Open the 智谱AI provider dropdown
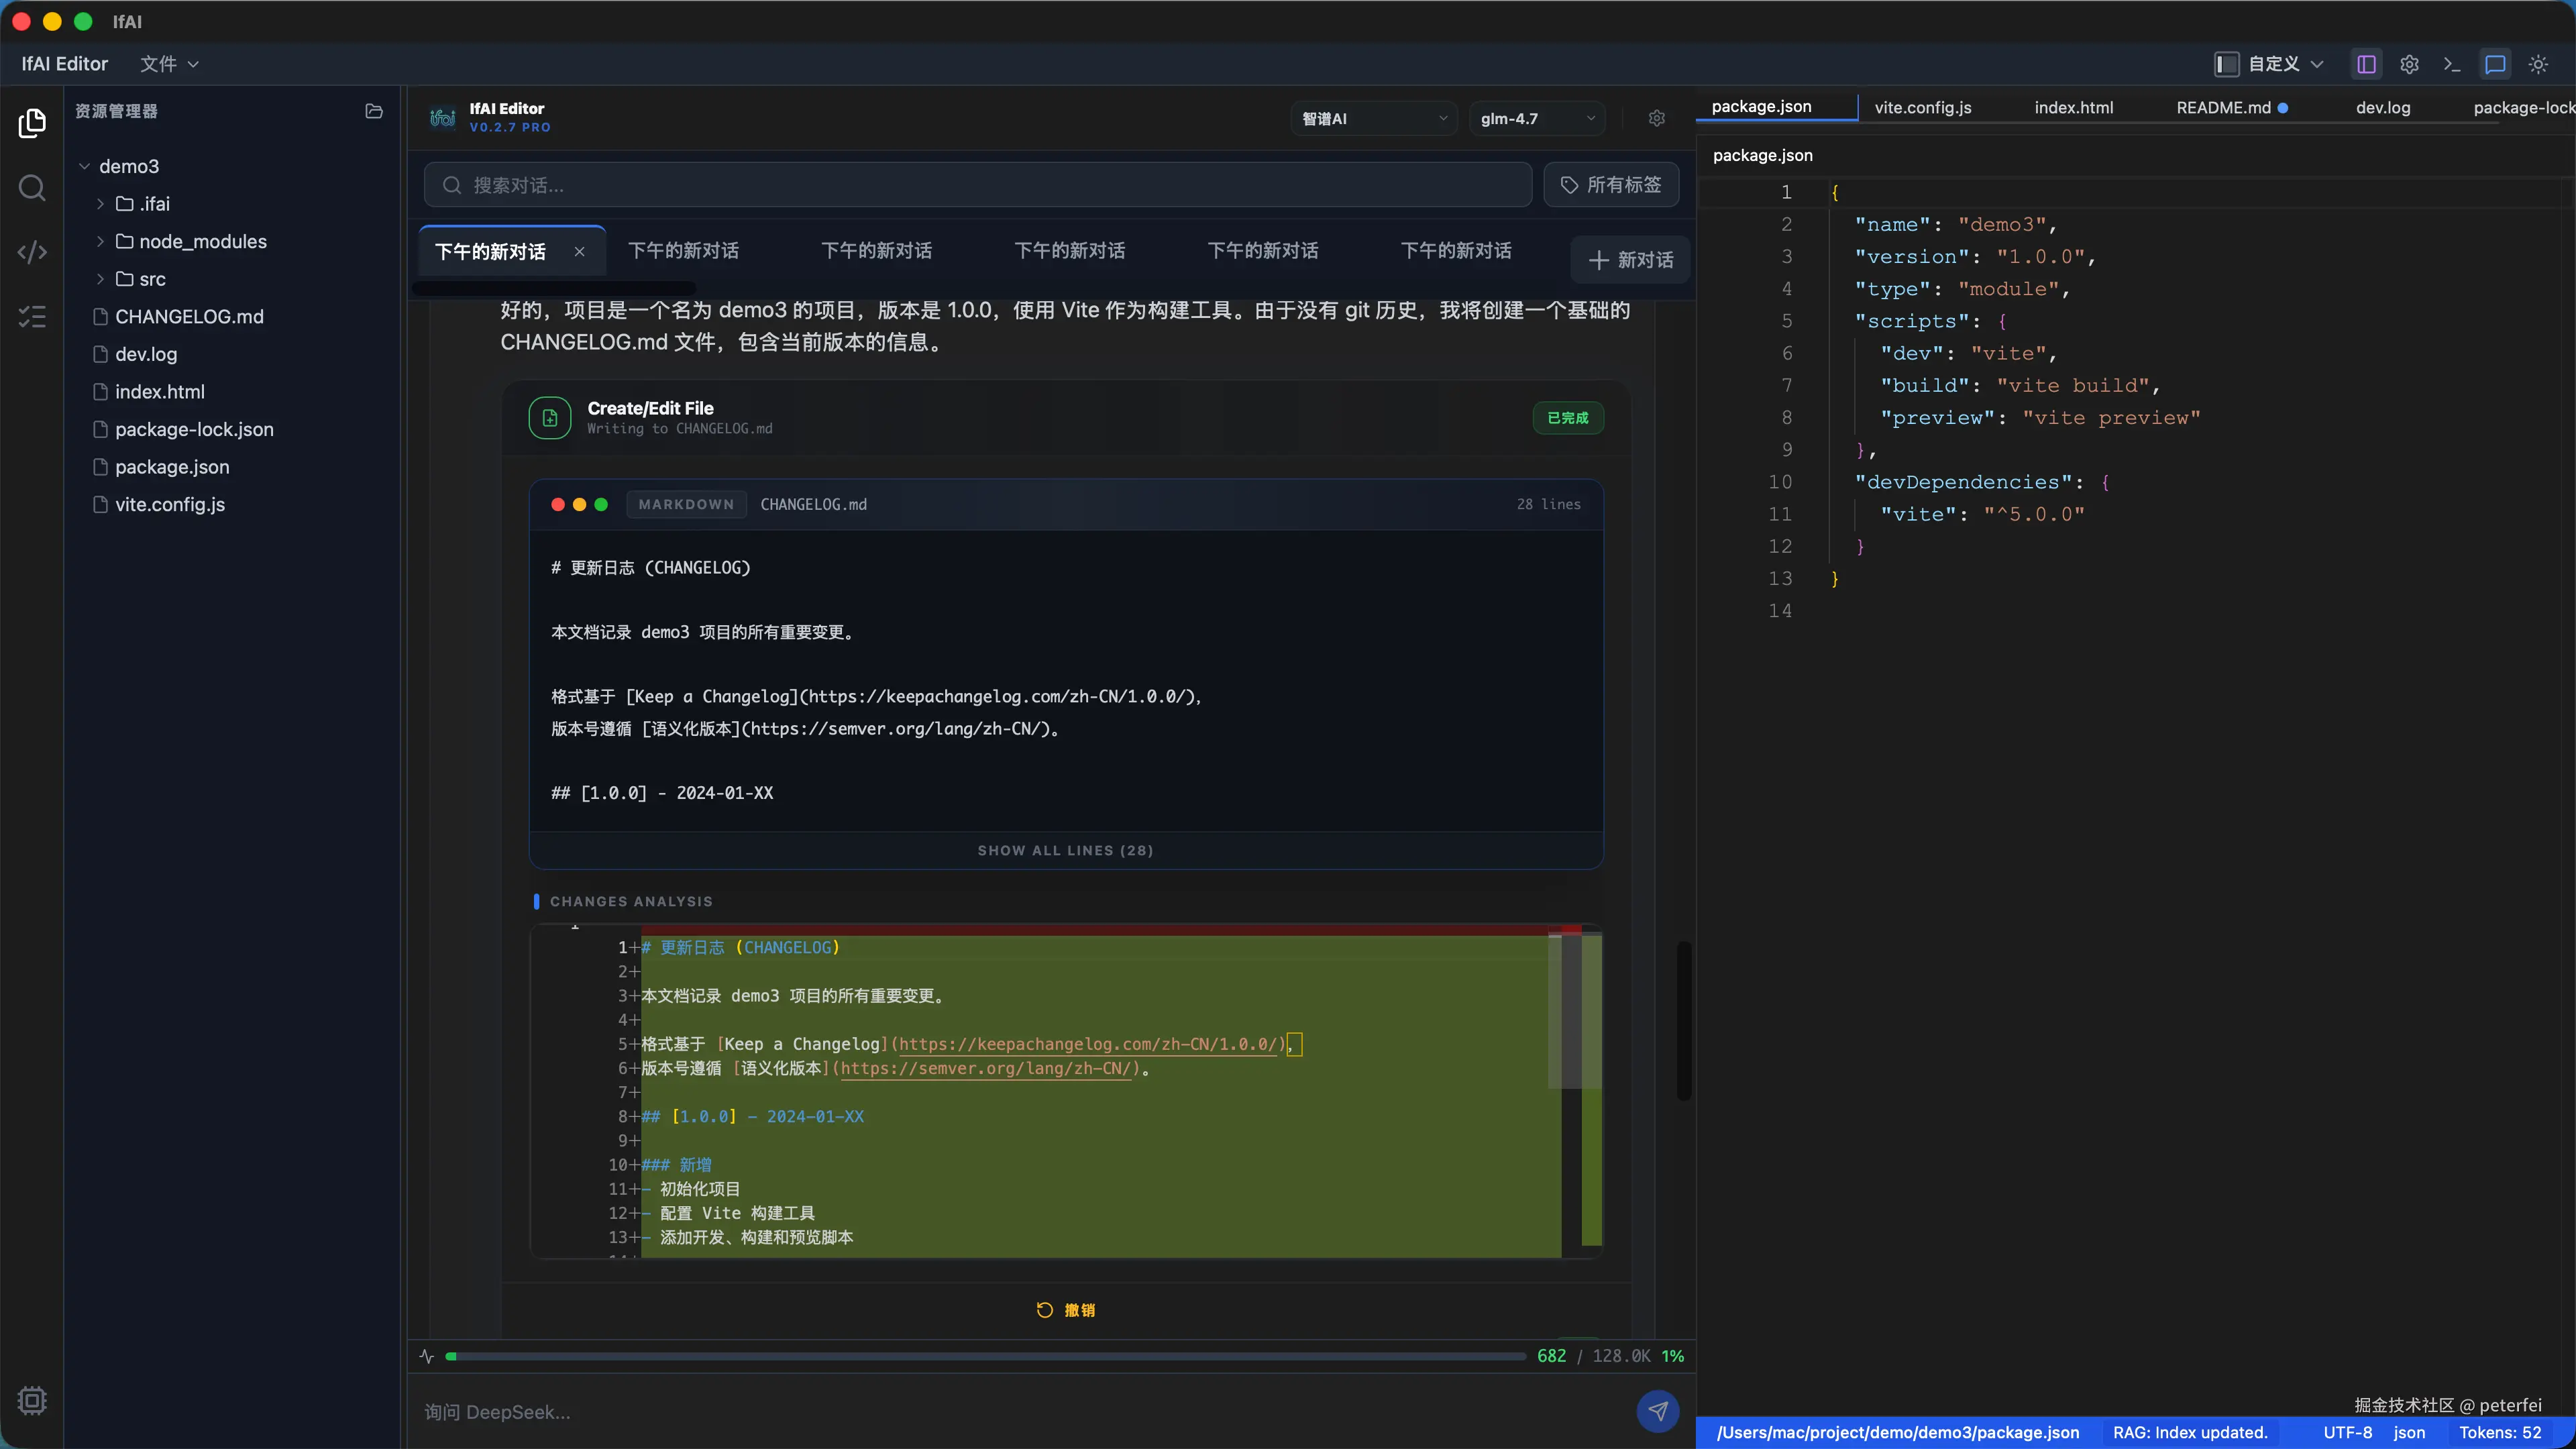 1374,118
